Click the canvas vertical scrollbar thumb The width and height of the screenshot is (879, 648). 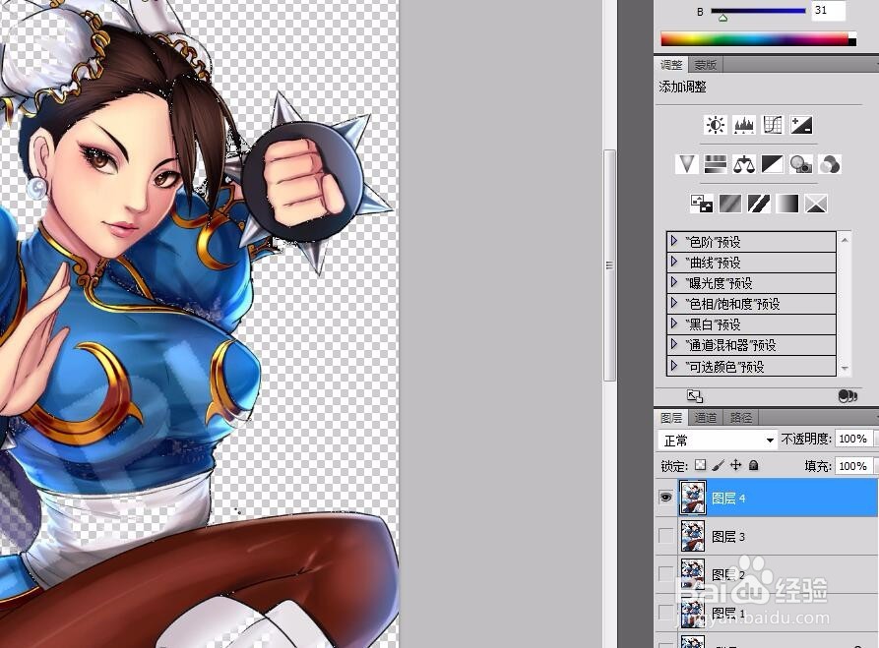[x=609, y=265]
